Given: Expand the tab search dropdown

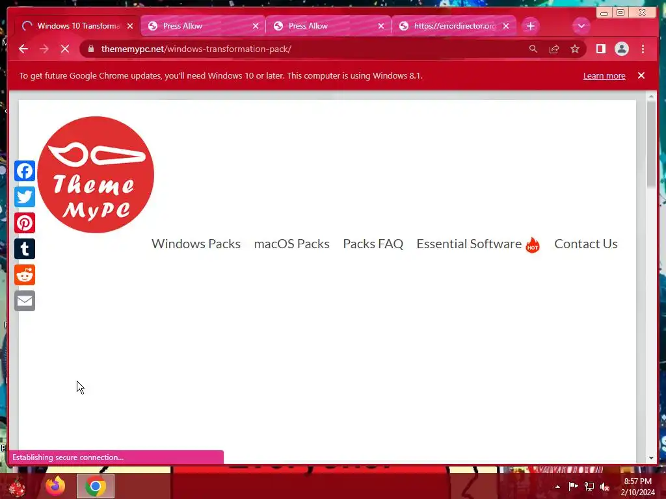Looking at the screenshot, I should point(581,26).
